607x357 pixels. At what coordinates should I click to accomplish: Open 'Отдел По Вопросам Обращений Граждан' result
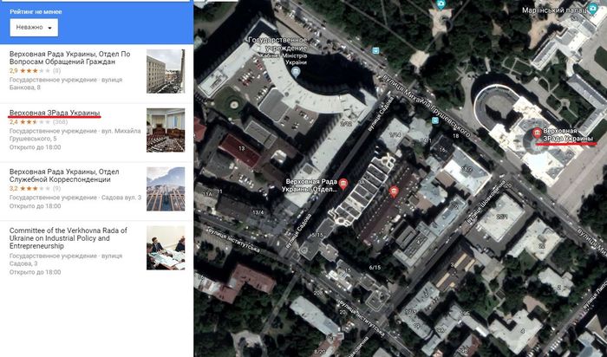(x=69, y=59)
